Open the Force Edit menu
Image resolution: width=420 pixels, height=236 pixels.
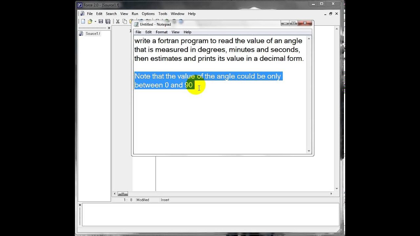[x=99, y=14]
